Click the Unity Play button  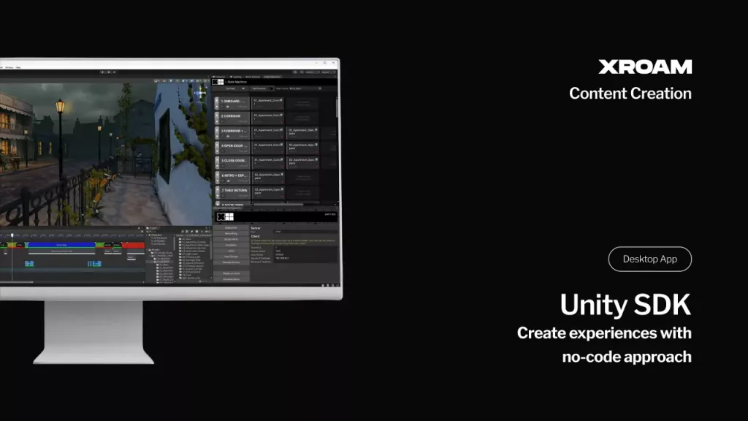tap(102, 72)
